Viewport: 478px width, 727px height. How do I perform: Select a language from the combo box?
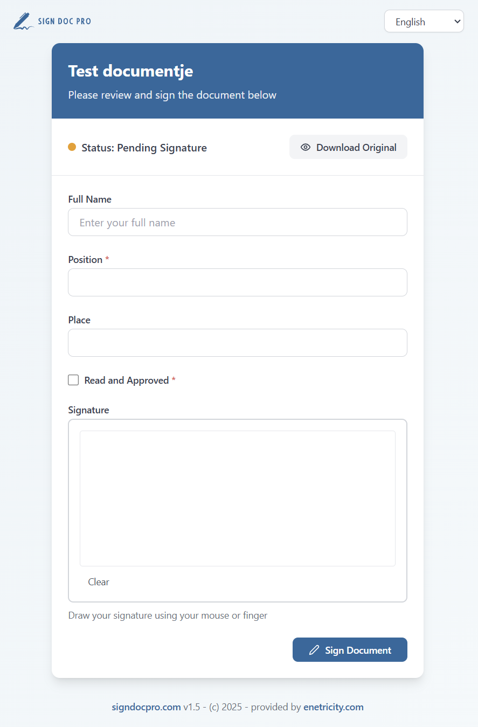click(424, 21)
